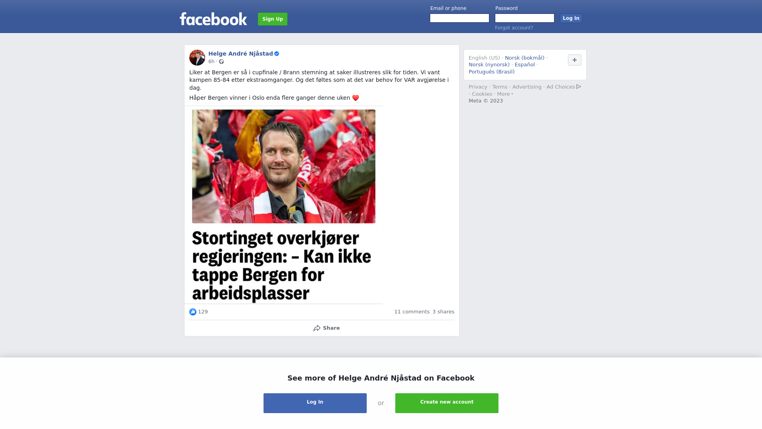Click the blue like reaction icon

193,312
